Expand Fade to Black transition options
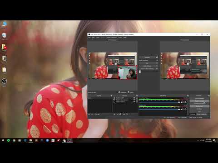The height and width of the screenshot is (163, 218). tap(157, 69)
